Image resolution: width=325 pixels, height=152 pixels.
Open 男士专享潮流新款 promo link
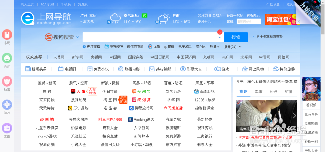coord(269,37)
